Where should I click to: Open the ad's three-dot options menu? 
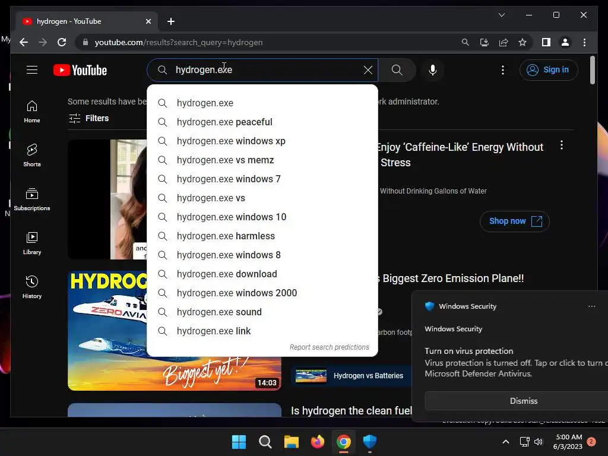pos(562,145)
